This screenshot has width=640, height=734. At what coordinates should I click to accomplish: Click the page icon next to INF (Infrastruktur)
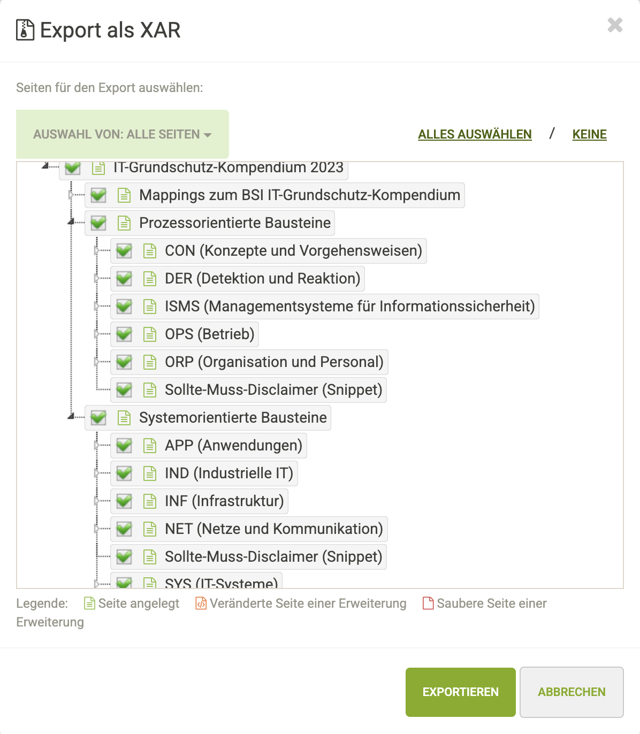click(150, 501)
